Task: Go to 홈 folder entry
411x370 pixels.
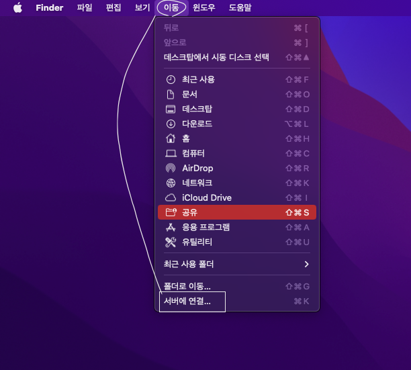Action: pyautogui.click(x=237, y=138)
